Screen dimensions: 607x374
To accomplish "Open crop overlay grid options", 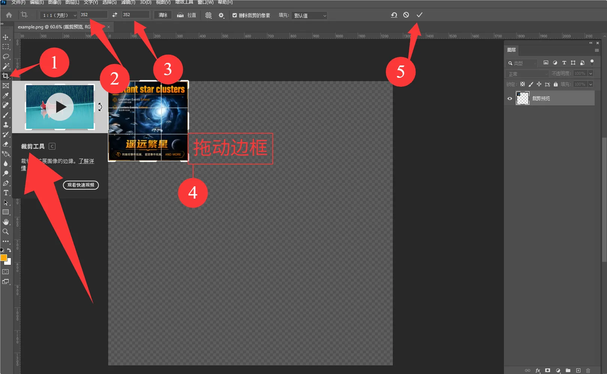I will point(209,15).
